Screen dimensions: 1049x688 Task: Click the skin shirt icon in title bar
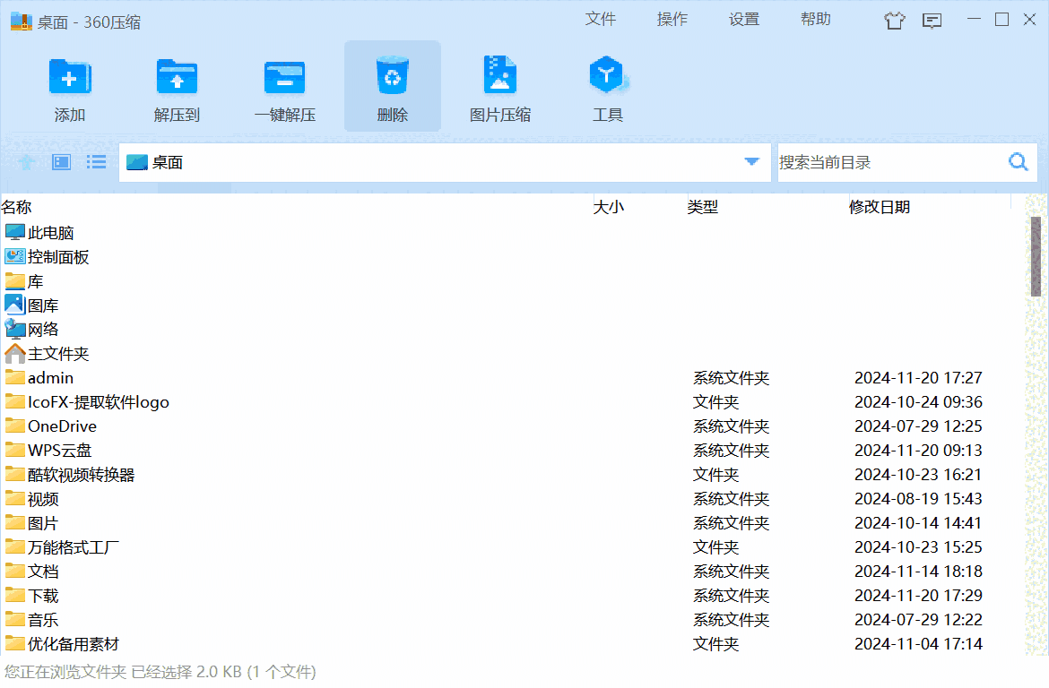(x=894, y=21)
